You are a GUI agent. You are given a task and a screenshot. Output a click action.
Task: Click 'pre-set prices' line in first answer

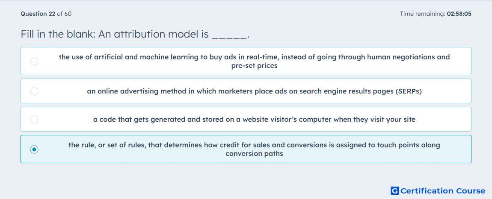[x=254, y=66]
